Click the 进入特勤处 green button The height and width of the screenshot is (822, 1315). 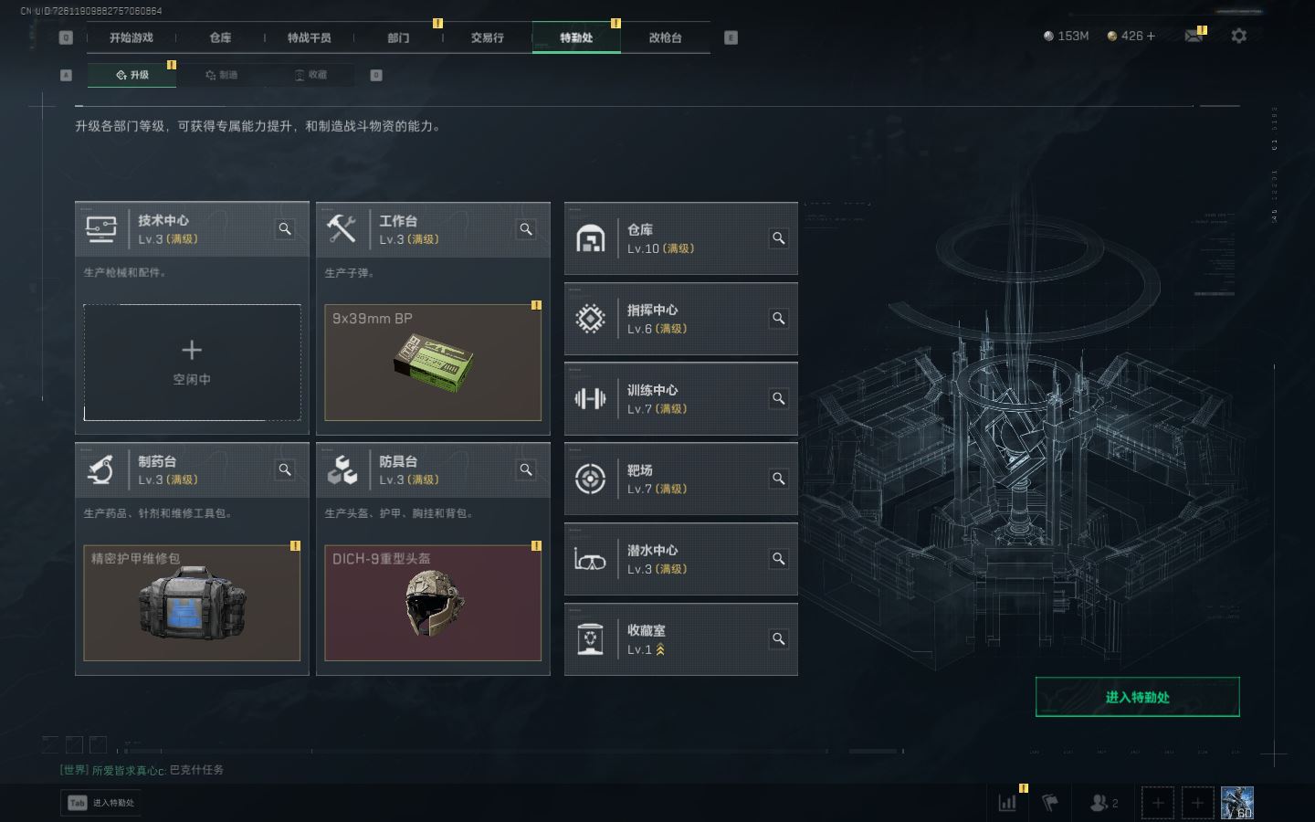pyautogui.click(x=1137, y=697)
